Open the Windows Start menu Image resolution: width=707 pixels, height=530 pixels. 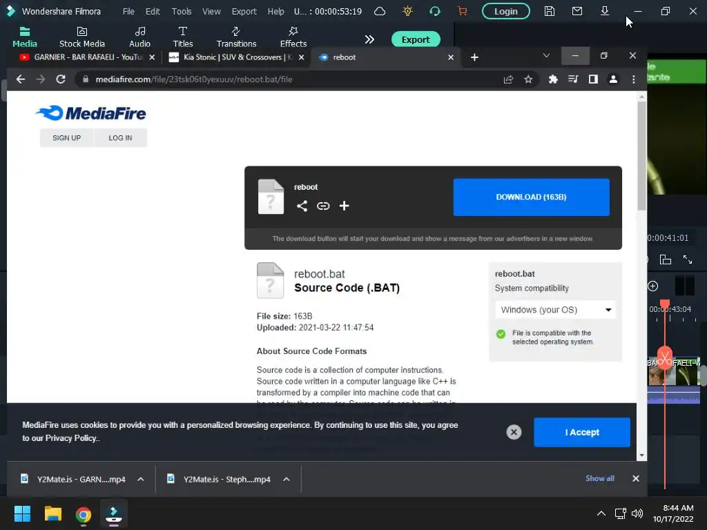pyautogui.click(x=23, y=513)
